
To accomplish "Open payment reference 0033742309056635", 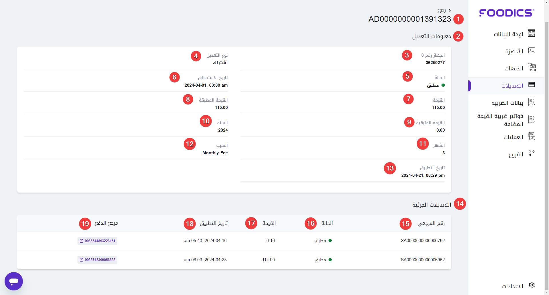I will click(x=98, y=260).
